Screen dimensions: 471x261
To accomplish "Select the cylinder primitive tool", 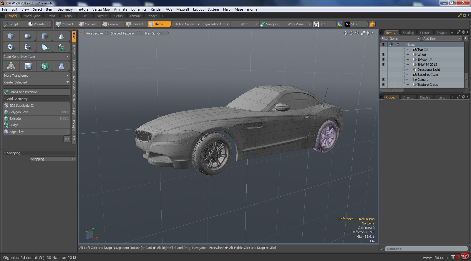I will click(44, 36).
